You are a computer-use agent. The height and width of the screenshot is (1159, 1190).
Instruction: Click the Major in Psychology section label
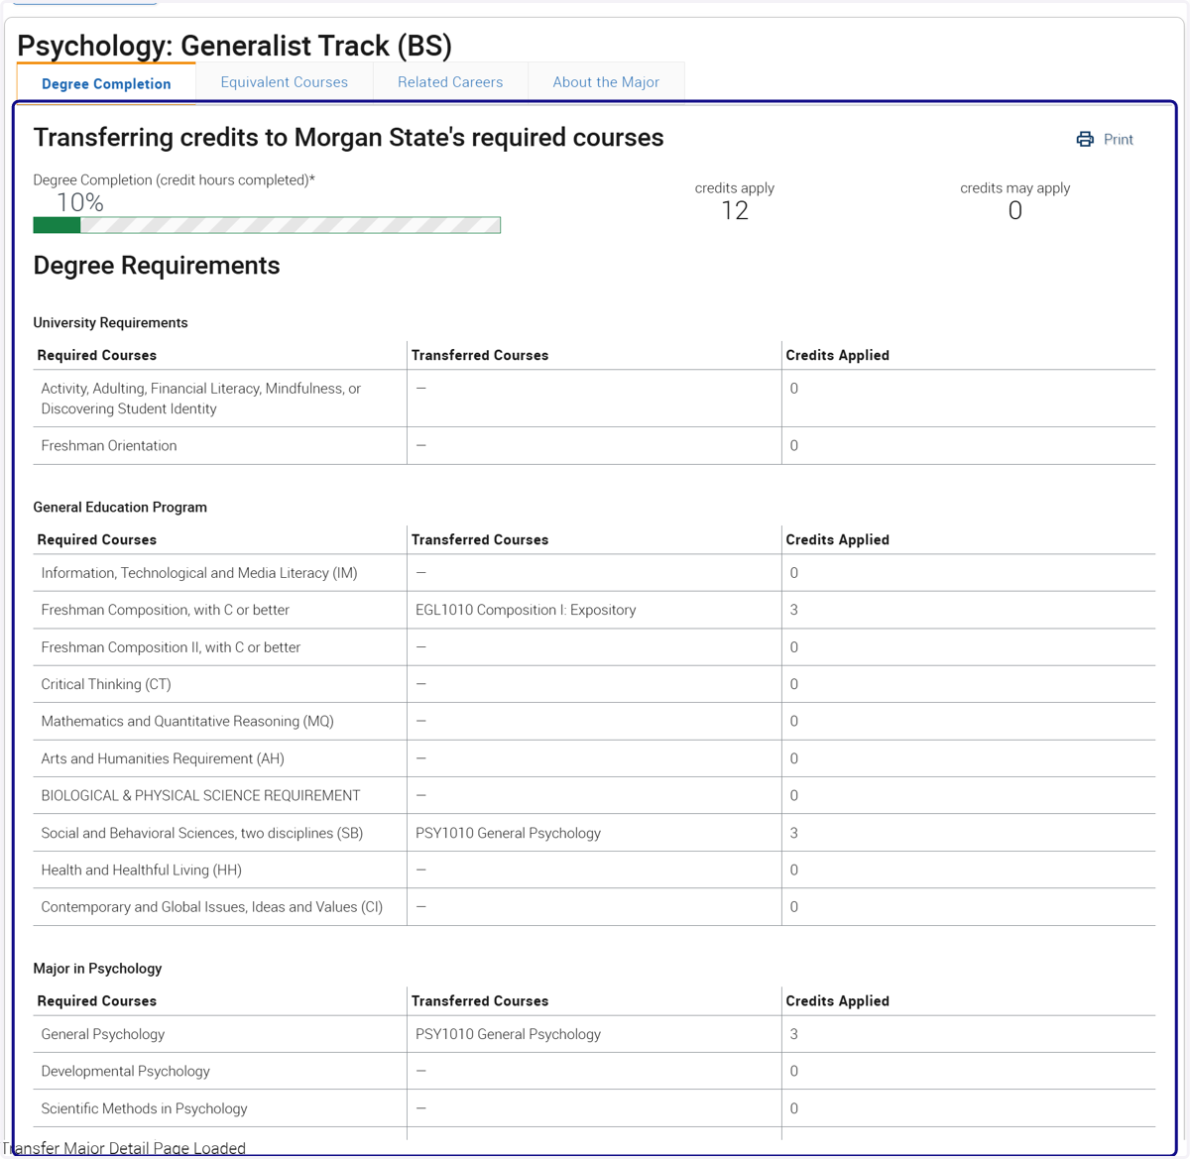coord(97,969)
